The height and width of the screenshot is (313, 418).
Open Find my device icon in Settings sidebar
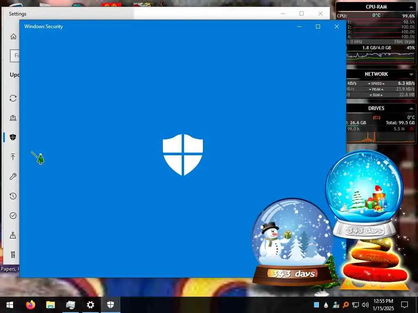(x=13, y=235)
